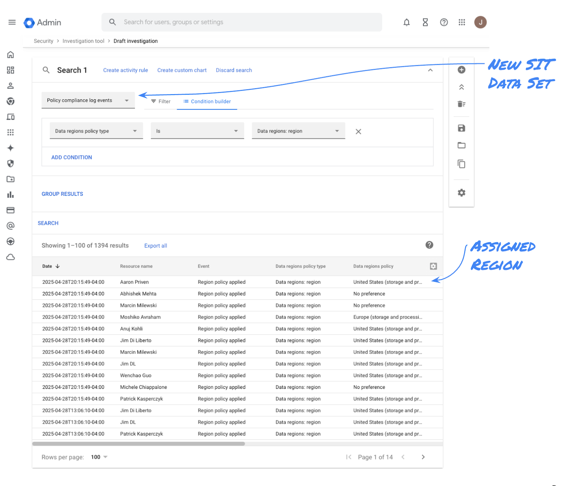Open Data regions policy type attribute dropdown

pos(96,131)
